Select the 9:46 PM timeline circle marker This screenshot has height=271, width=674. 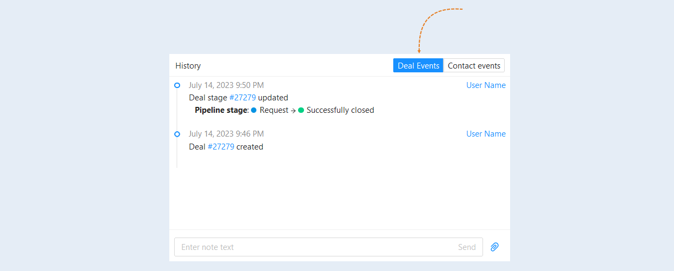177,134
